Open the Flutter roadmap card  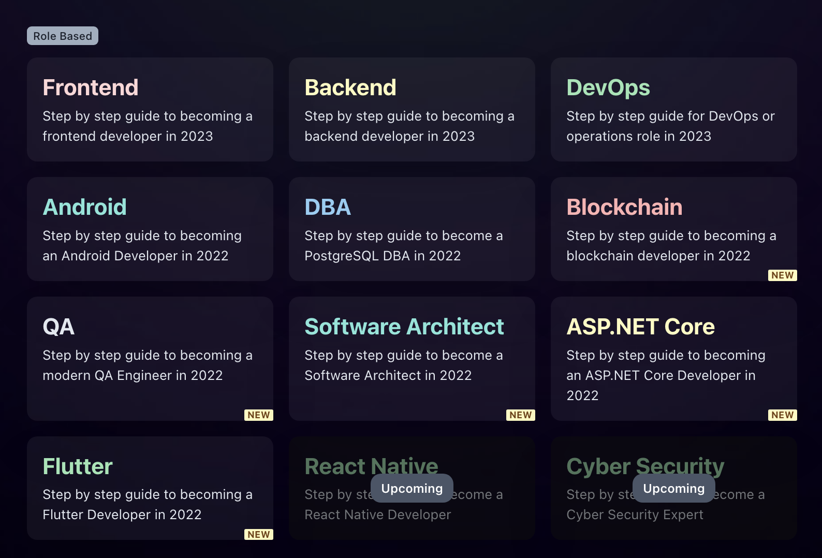pyautogui.click(x=150, y=488)
